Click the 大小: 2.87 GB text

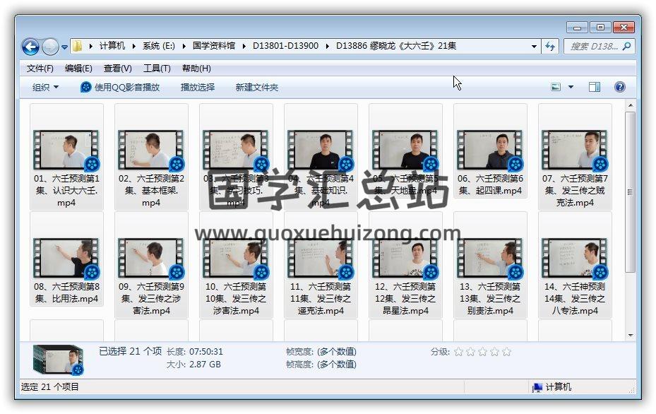193,364
